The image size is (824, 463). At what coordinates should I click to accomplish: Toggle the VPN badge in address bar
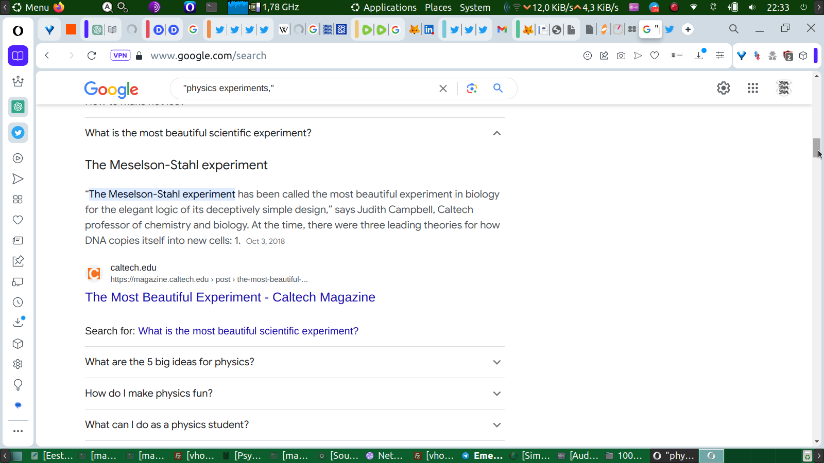(120, 56)
